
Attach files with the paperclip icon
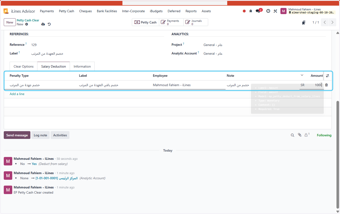(x=299, y=135)
